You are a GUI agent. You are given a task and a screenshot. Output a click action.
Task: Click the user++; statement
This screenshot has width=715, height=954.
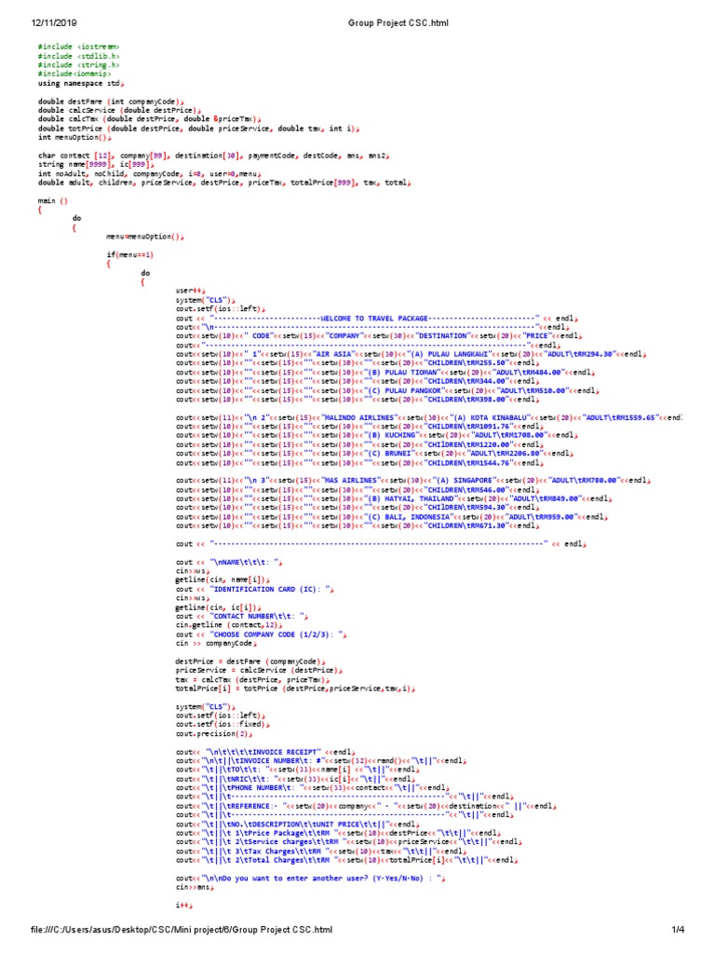[x=190, y=291]
